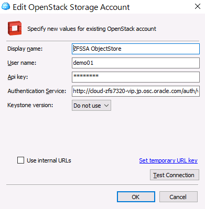Click the User name label
205x209 pixels.
(22, 63)
